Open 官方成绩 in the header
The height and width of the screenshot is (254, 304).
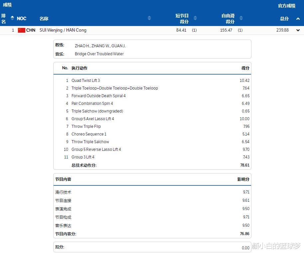tap(287, 6)
